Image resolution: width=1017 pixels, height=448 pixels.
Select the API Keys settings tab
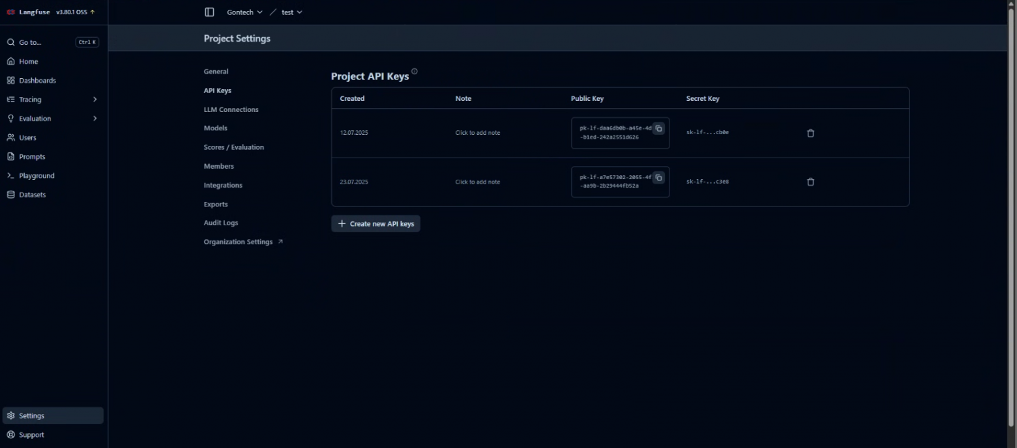[217, 91]
